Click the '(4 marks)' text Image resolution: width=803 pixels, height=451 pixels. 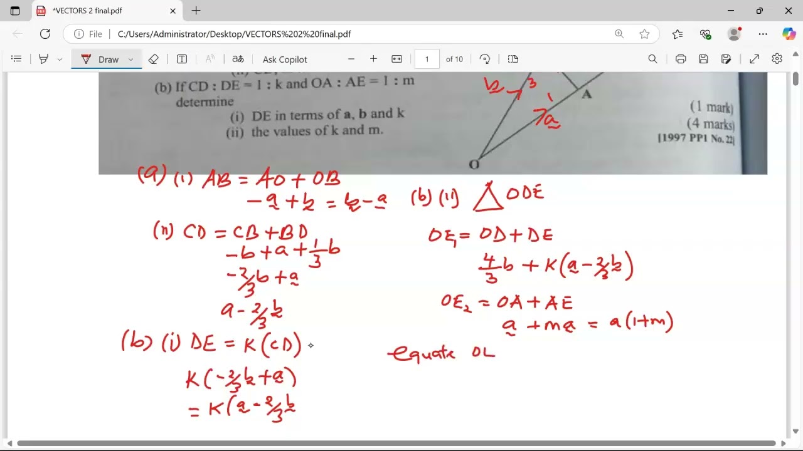710,123
